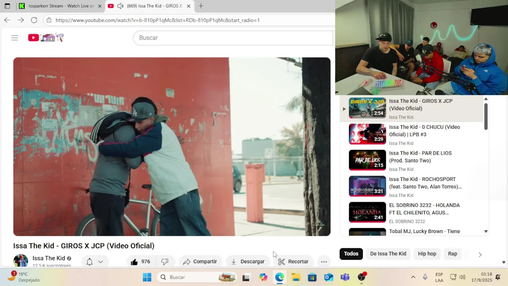Like the video with 976 likes
The image size is (508, 286).
[140, 262]
